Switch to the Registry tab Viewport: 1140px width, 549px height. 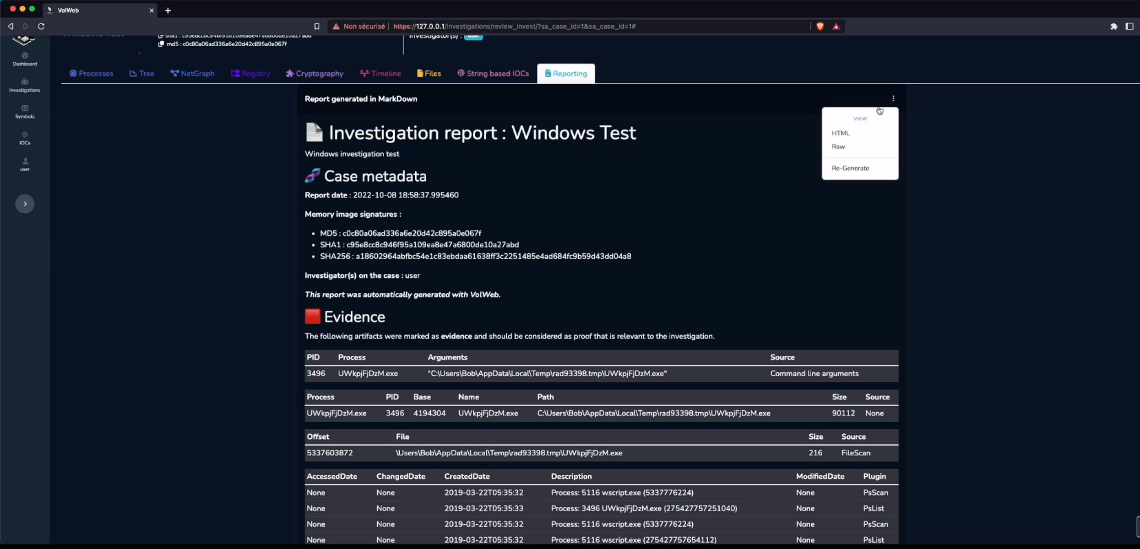pyautogui.click(x=250, y=74)
